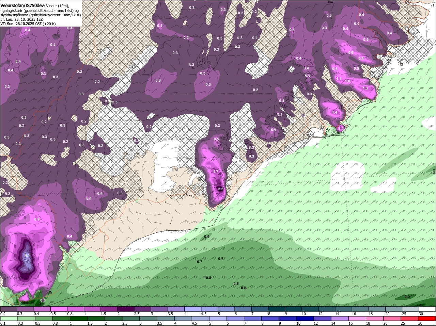Click the 2.8 snowfall peak value

(220, 189)
